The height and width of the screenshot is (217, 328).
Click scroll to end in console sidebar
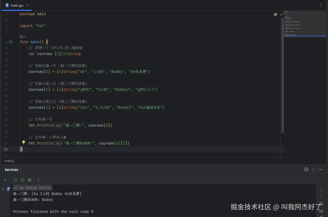coord(321,211)
